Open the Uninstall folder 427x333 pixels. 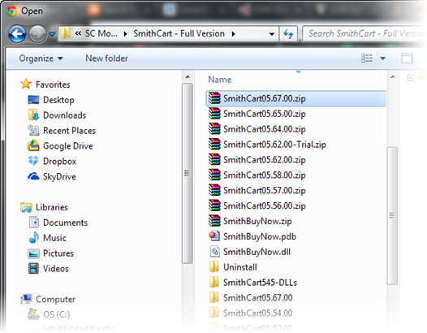[x=233, y=267]
